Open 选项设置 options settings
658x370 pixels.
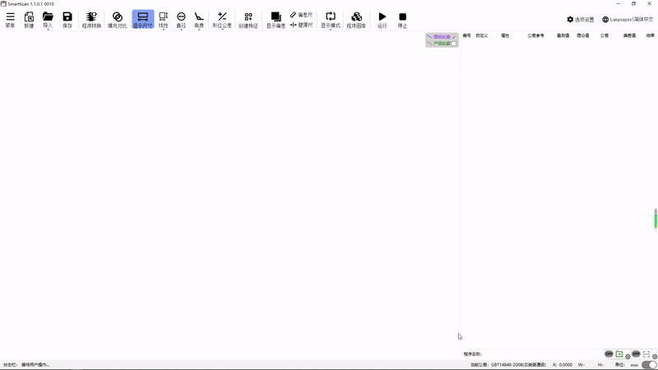pos(581,19)
